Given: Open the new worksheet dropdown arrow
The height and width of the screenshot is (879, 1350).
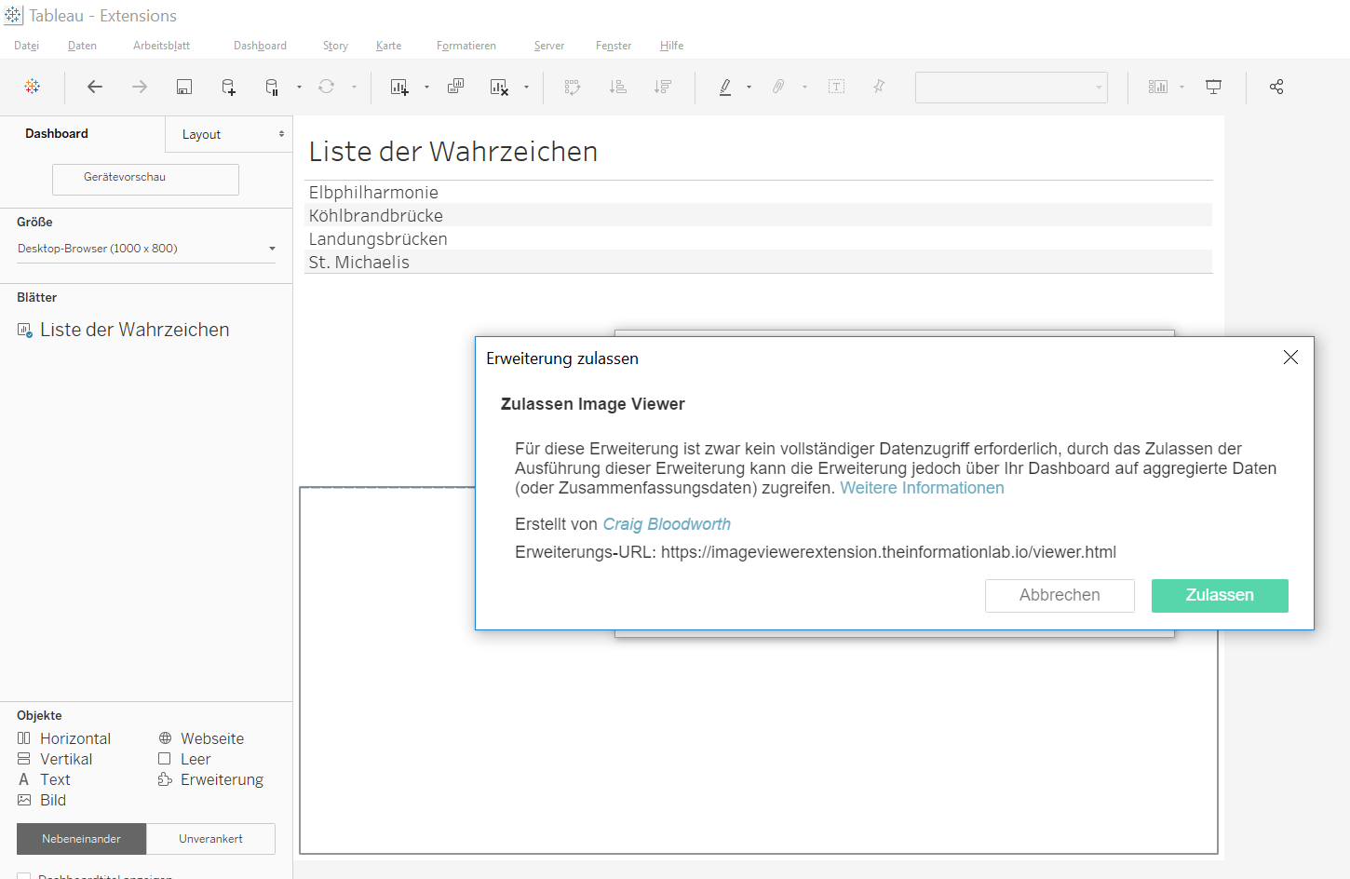Looking at the screenshot, I should pos(426,88).
